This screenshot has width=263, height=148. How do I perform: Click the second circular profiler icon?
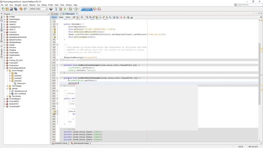coord(99,9)
